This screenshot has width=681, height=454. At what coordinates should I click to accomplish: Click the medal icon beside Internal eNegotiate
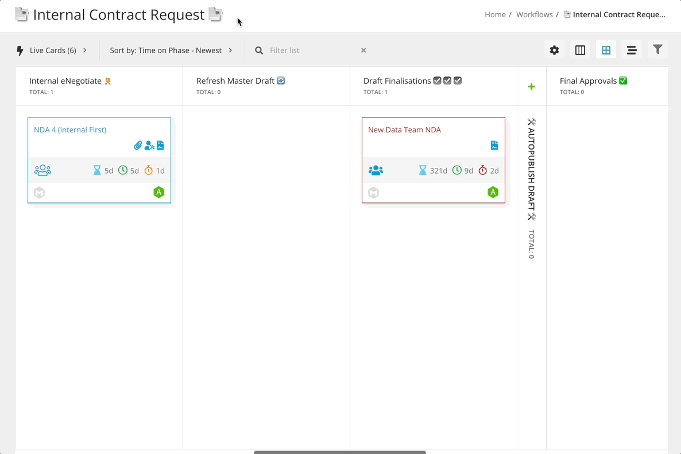click(107, 80)
